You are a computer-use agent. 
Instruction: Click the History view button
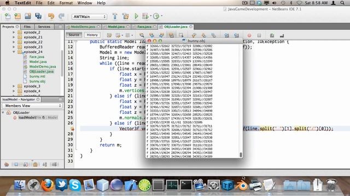[92, 35]
